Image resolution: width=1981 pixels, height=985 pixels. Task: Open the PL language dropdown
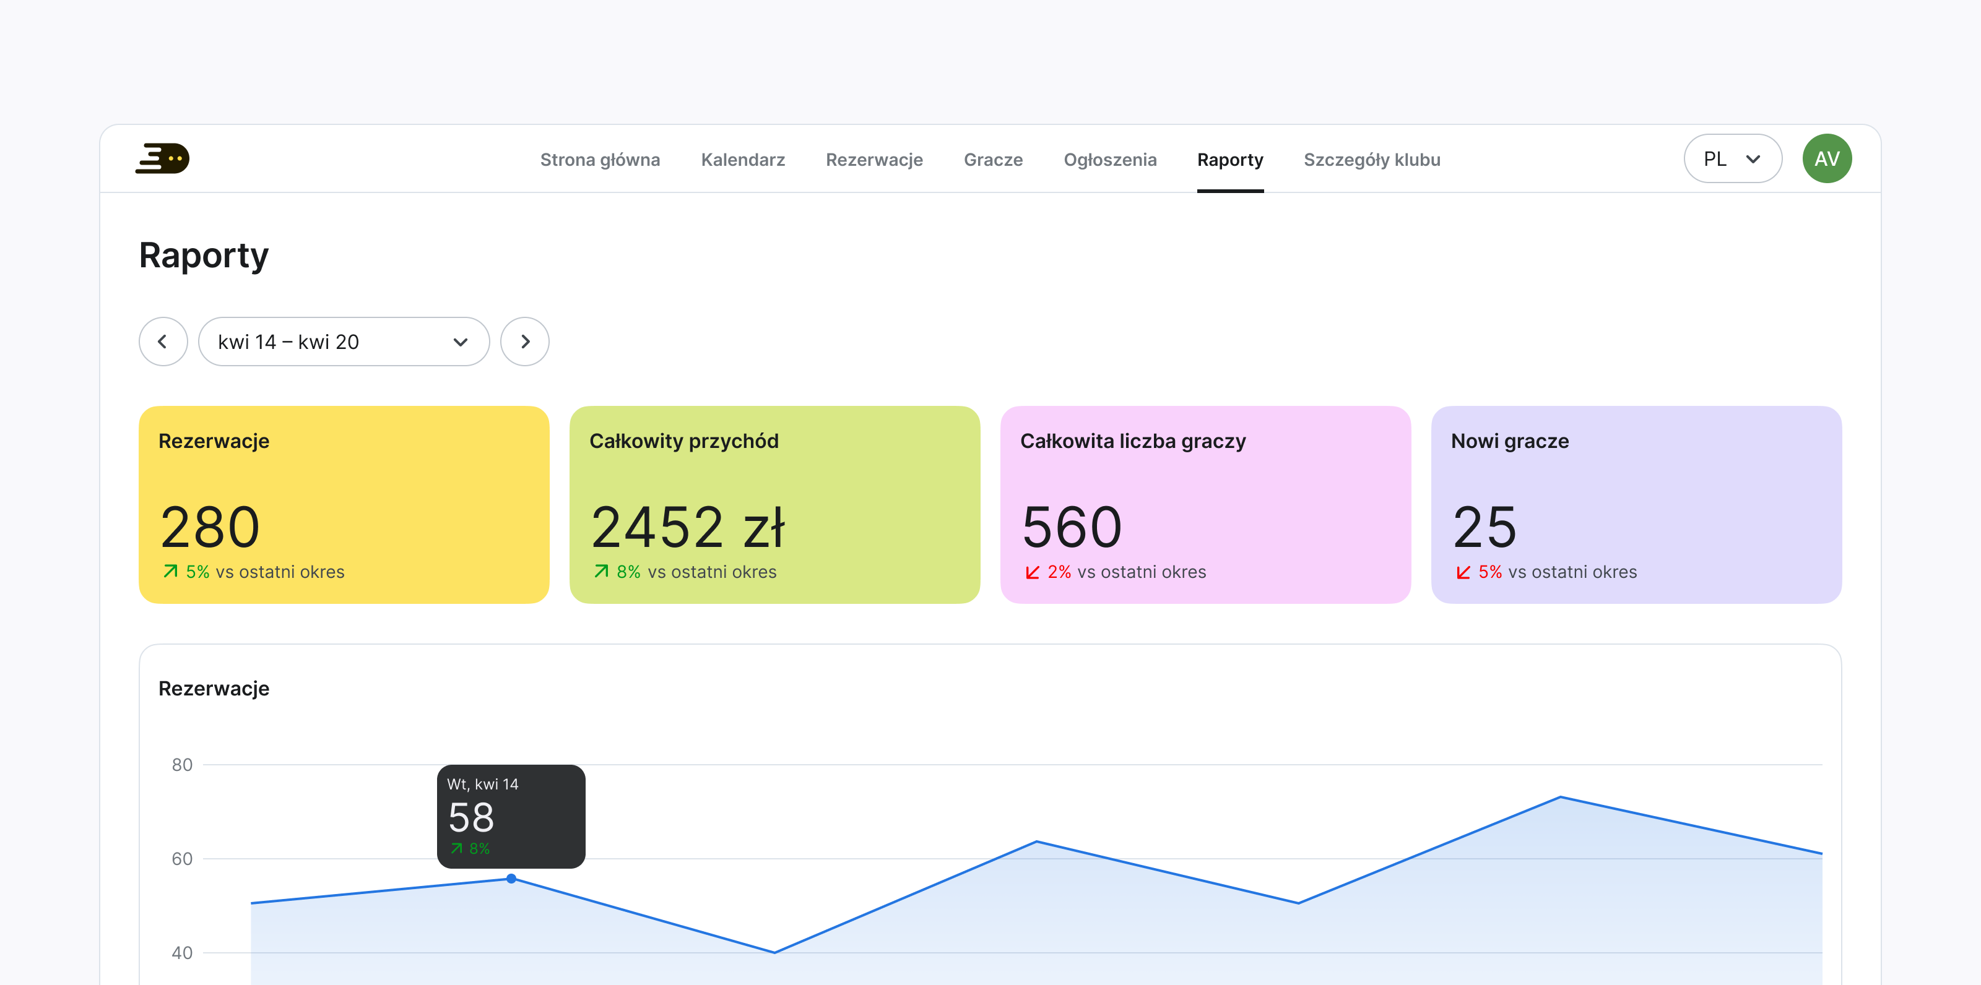click(1732, 159)
